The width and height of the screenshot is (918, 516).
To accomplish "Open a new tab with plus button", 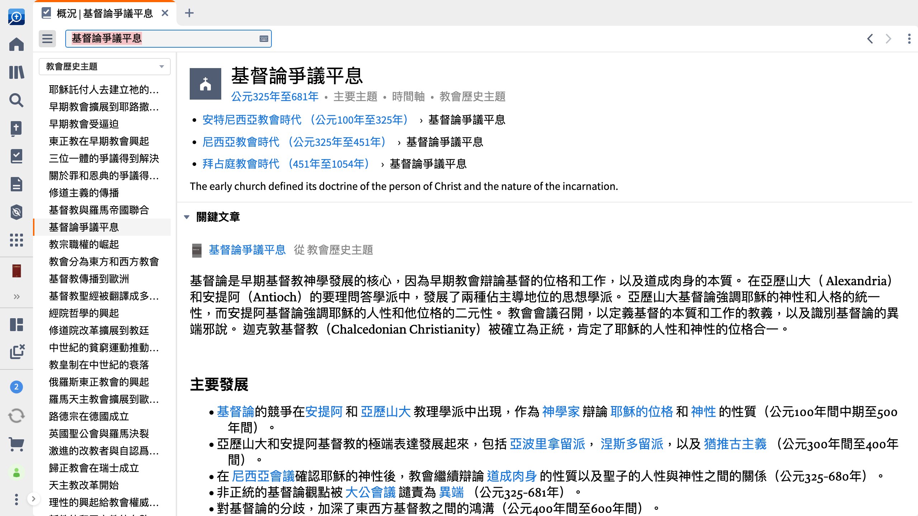I will (x=189, y=13).
